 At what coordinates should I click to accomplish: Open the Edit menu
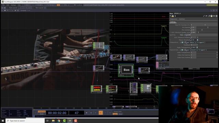pyautogui.click(x=8, y=5)
